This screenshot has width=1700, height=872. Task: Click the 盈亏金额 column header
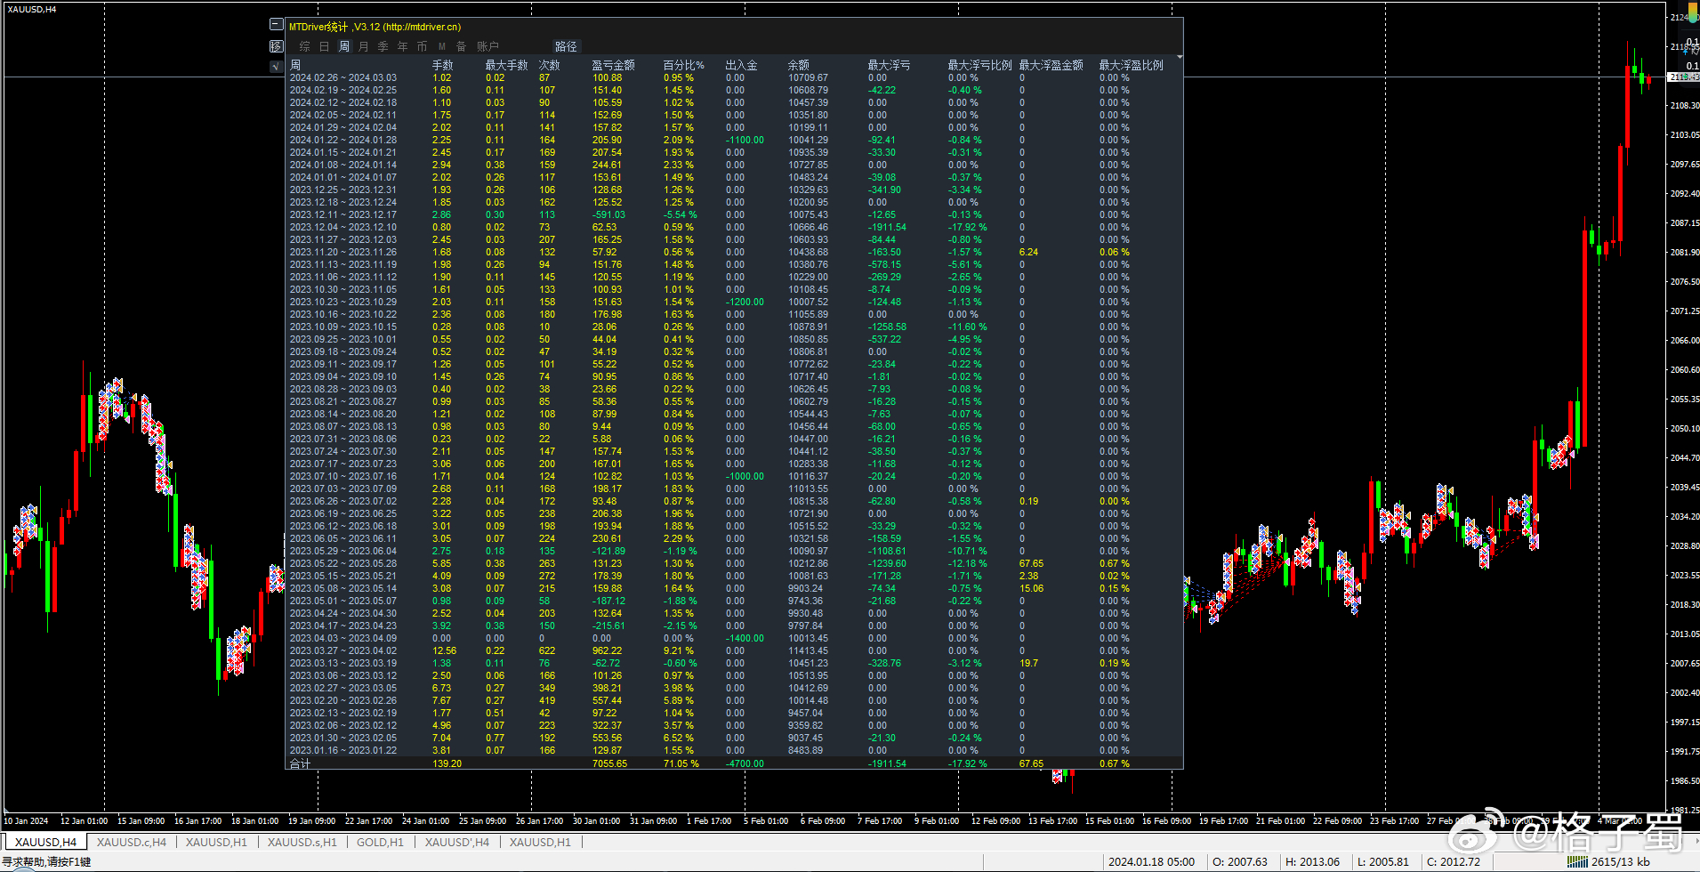coord(613,65)
